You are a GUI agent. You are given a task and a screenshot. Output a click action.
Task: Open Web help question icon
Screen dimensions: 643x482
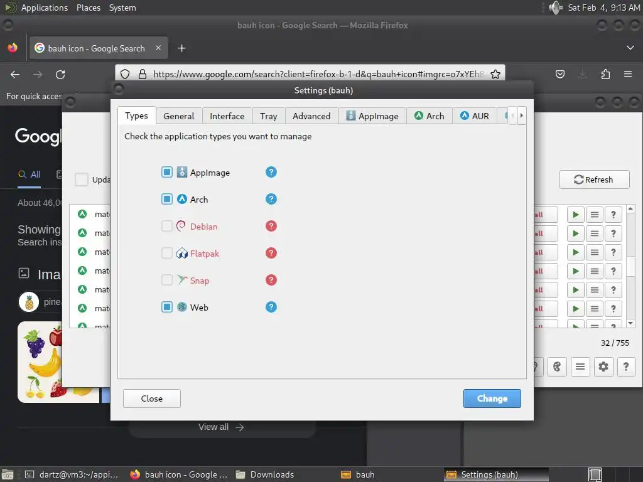(271, 307)
